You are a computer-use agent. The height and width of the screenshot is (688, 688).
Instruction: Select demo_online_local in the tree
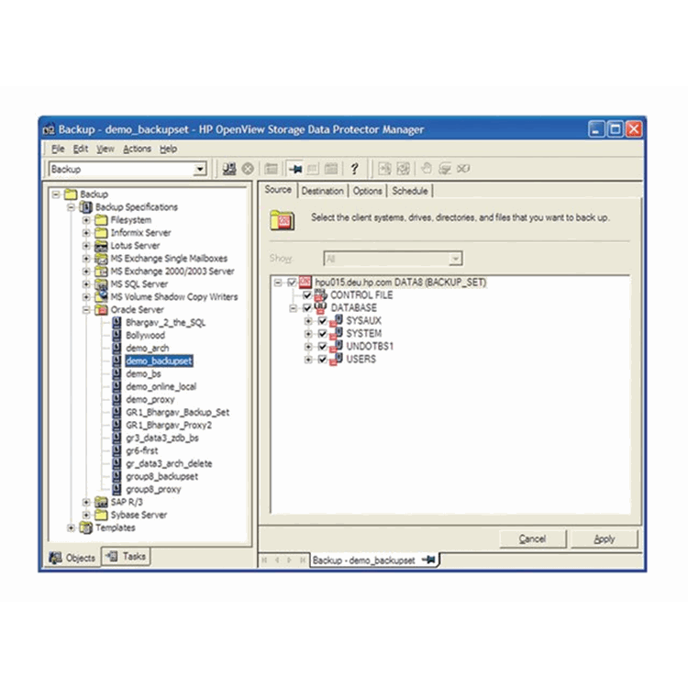[161, 386]
